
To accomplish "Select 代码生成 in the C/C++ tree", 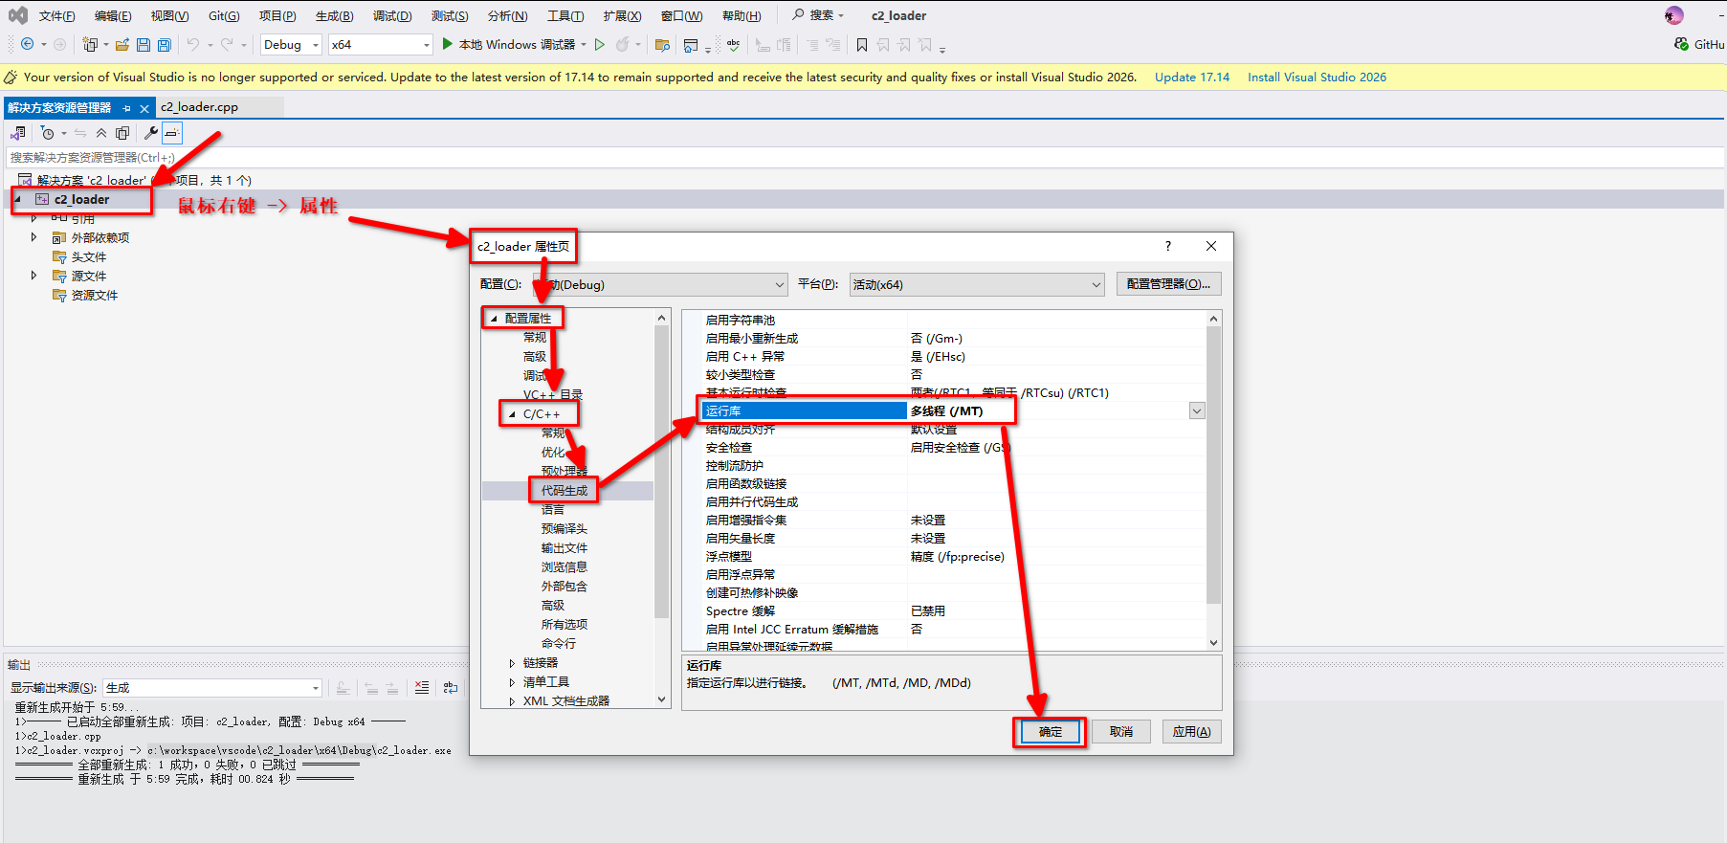I will [x=565, y=491].
